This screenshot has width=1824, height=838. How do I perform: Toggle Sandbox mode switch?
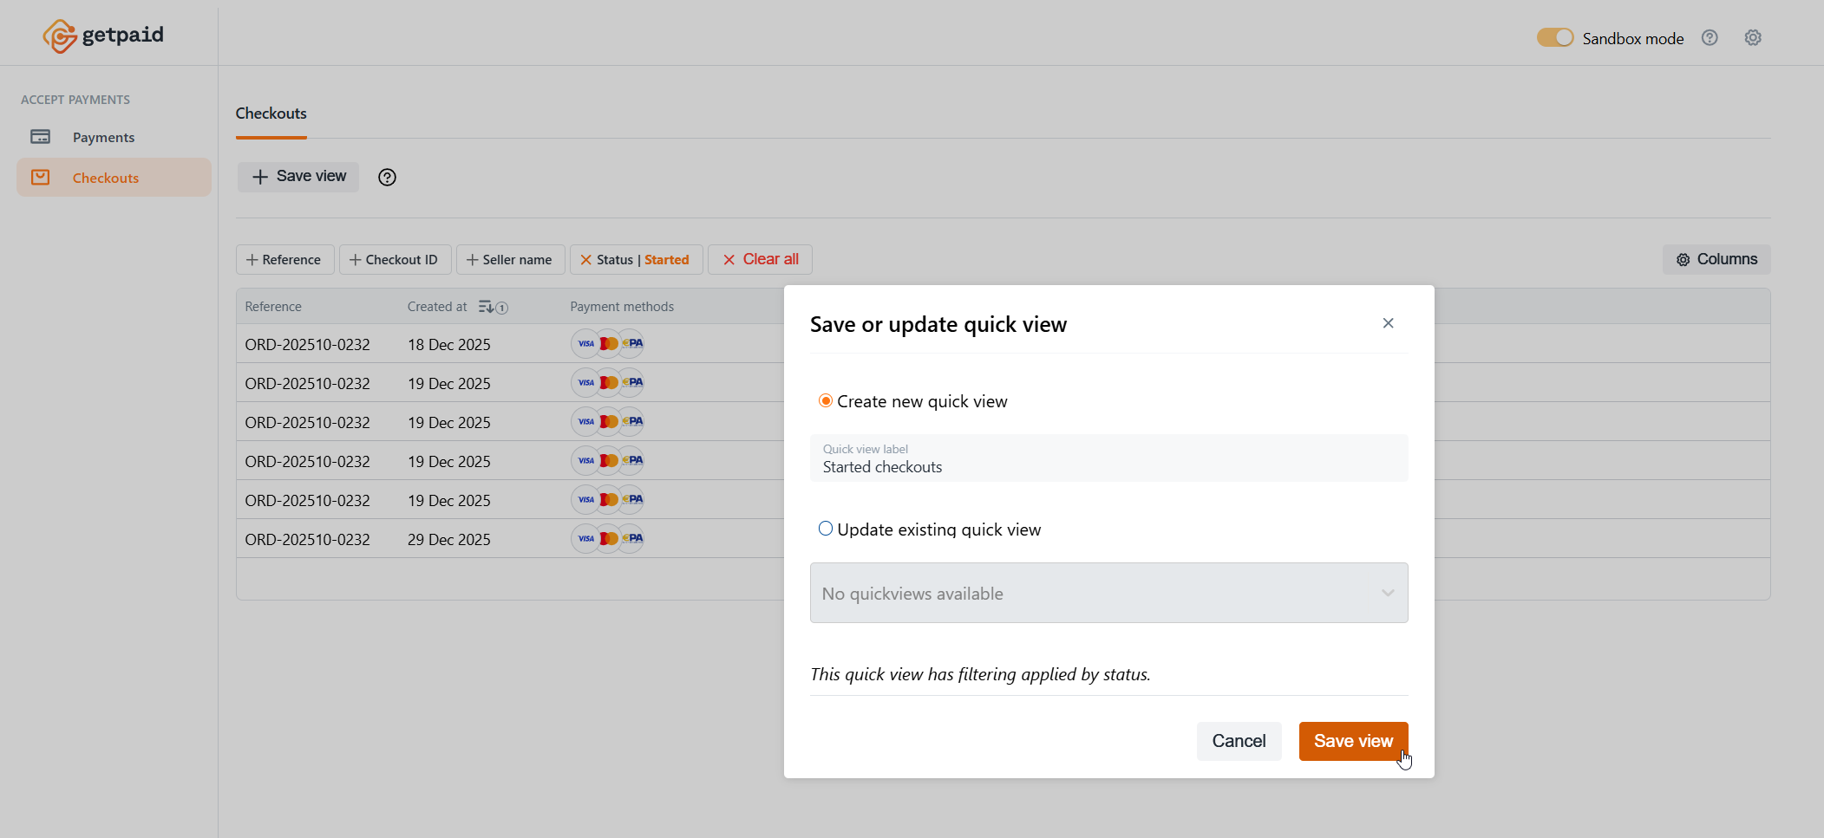point(1554,38)
